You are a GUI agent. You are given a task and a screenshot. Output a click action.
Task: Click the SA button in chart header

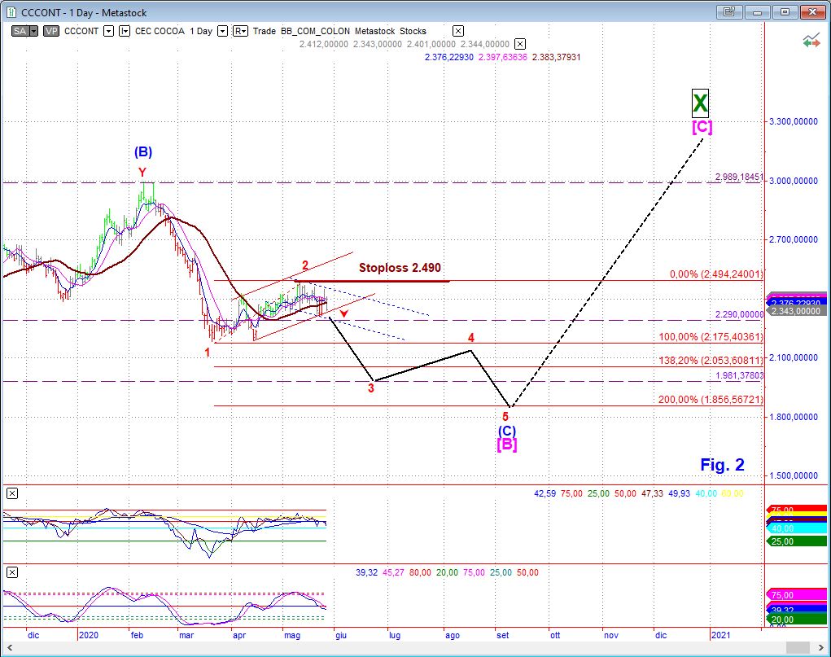click(x=21, y=31)
